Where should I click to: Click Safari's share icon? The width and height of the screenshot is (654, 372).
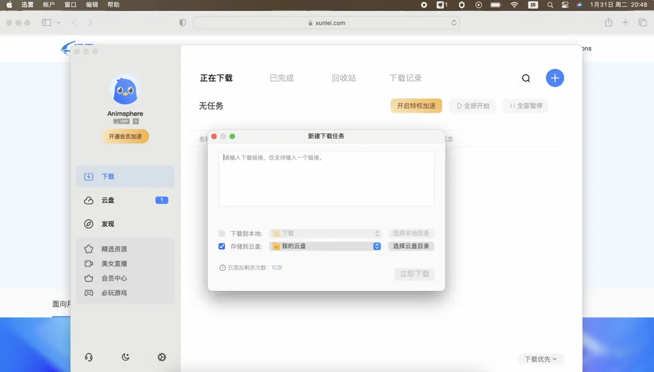pos(608,22)
